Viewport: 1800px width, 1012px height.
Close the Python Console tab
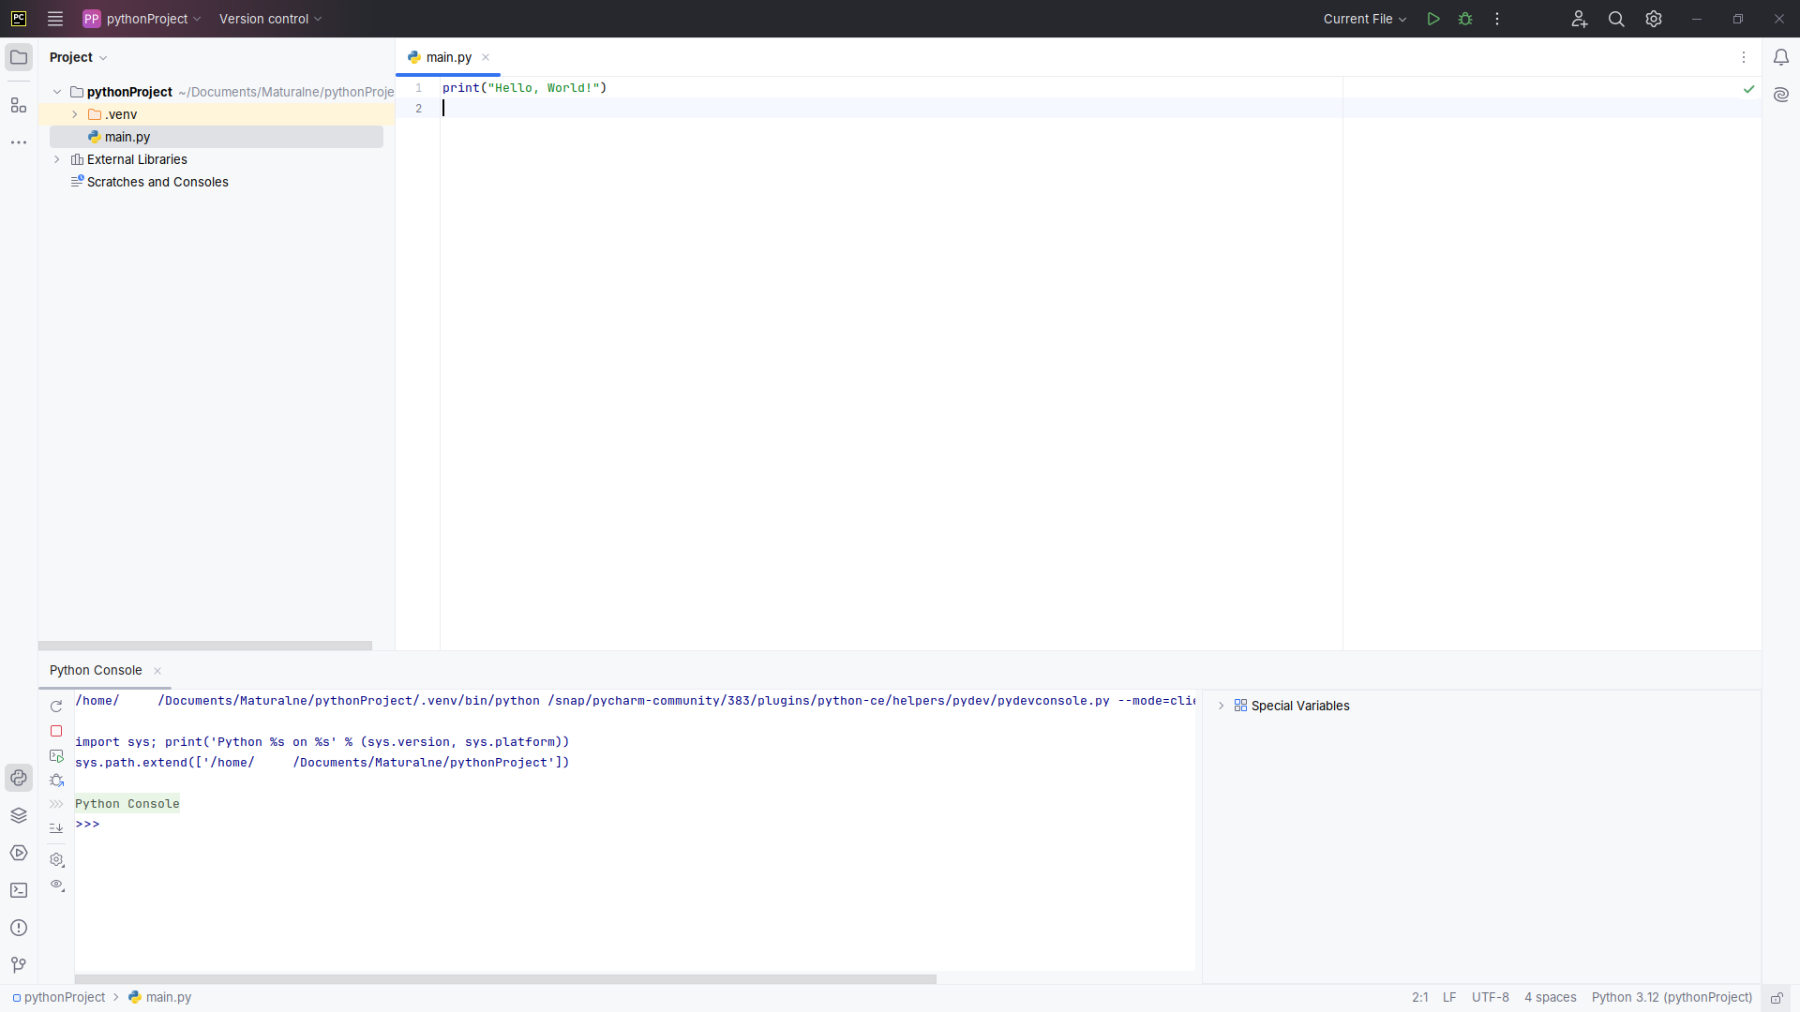157,671
